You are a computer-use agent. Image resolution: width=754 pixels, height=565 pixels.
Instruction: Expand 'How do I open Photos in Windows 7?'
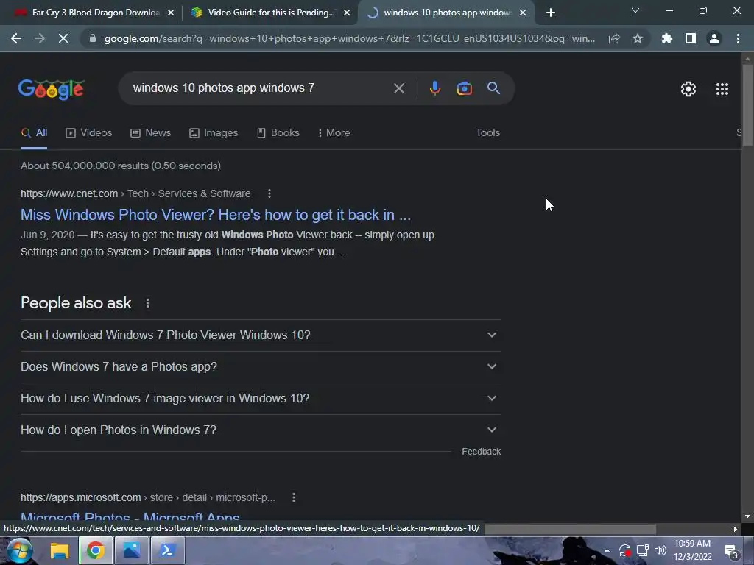click(261, 430)
